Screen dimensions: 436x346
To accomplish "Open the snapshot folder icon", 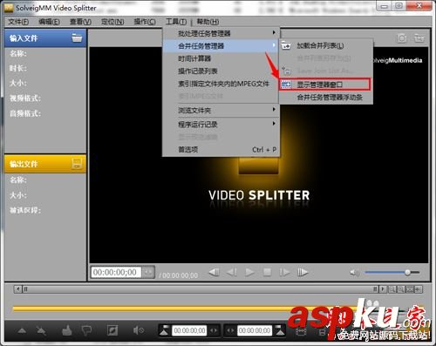I will tap(419, 38).
